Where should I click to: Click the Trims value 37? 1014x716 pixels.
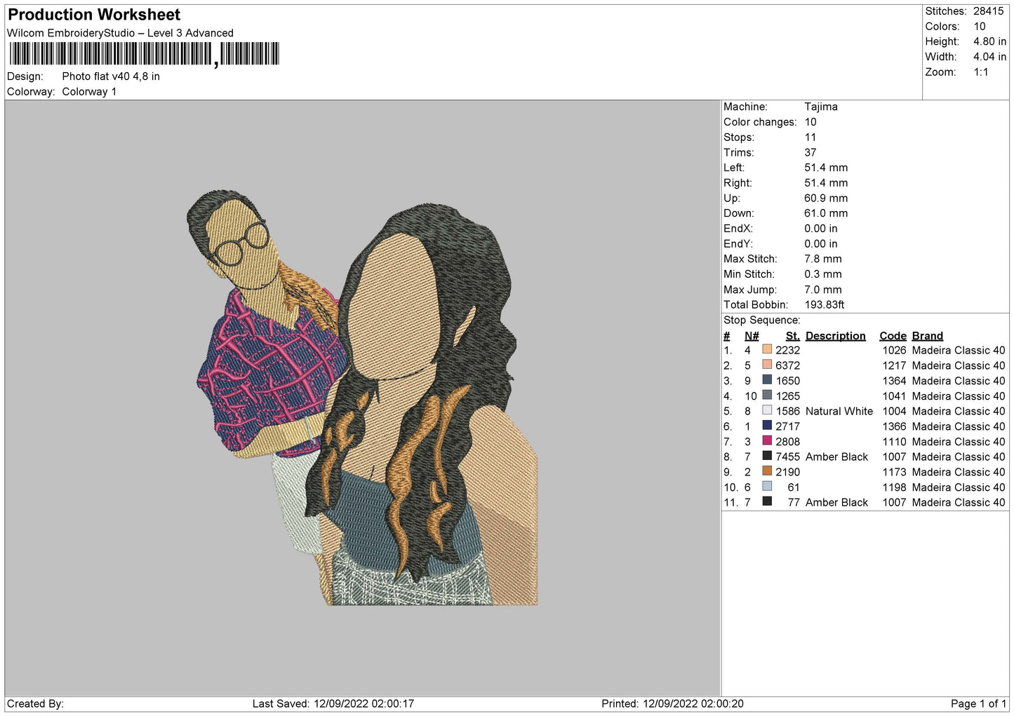[x=810, y=153]
